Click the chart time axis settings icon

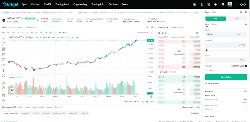151,96
